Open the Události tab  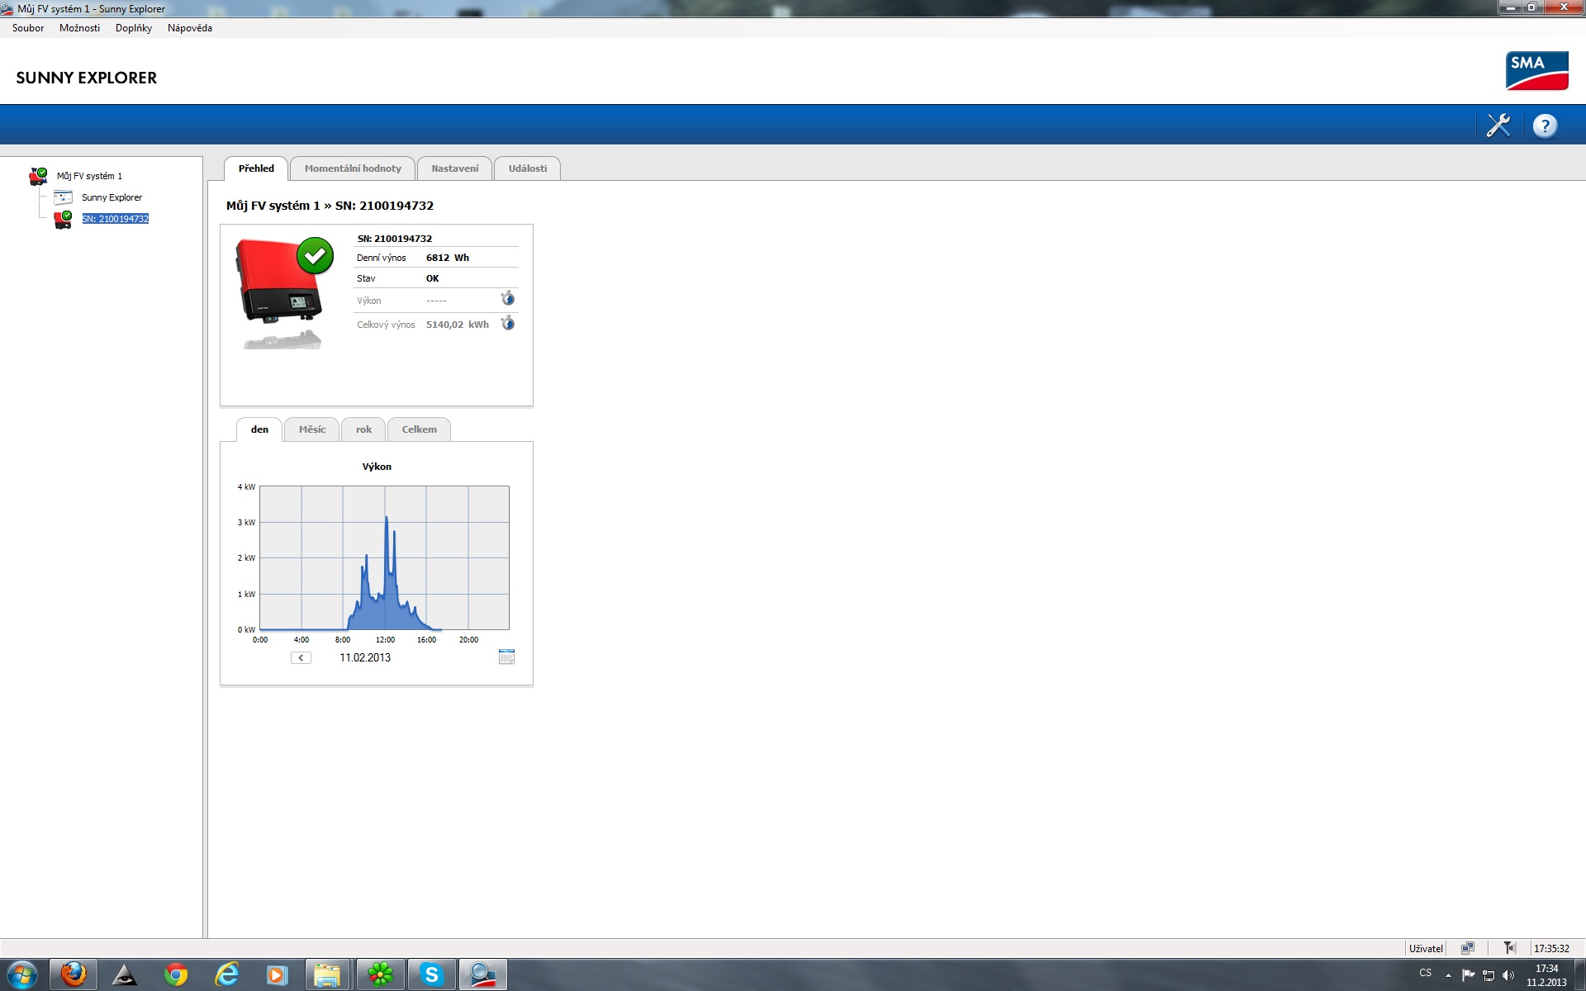click(x=527, y=168)
